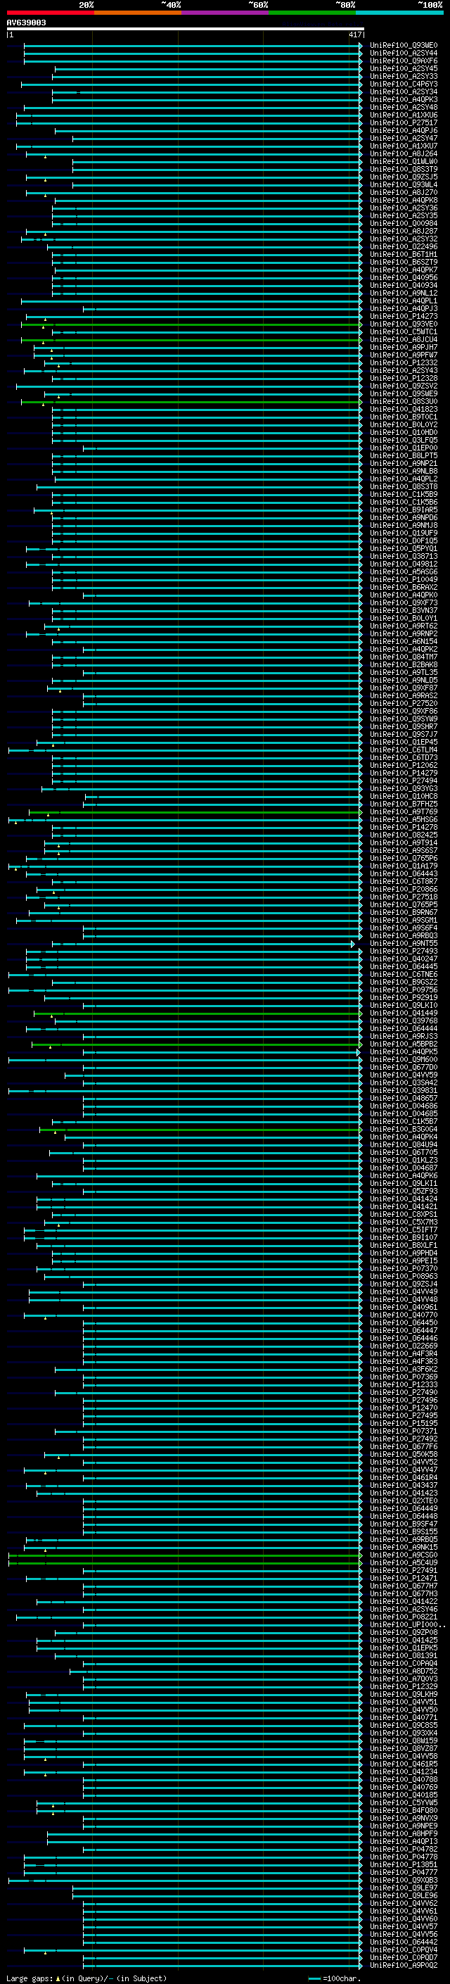This screenshot has width=450, height=1984.
Task: Click the query end position 417
Action: point(354,34)
